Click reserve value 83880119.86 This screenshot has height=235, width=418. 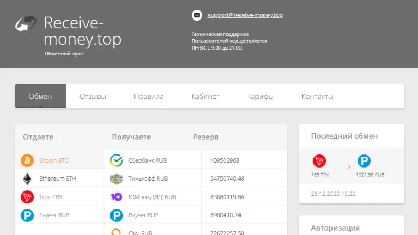click(227, 197)
